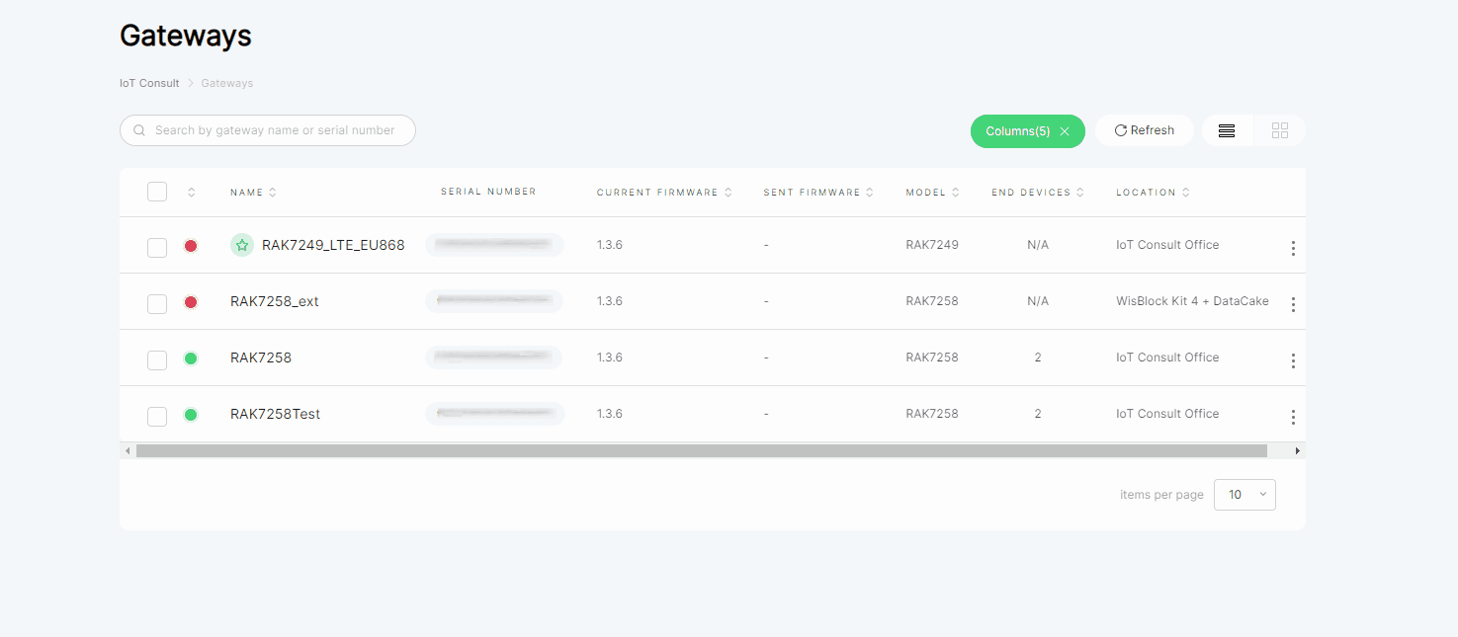Click the star icon beside RAK7249_LTE_EU868
The height and width of the screenshot is (637, 1458).
[x=242, y=245]
